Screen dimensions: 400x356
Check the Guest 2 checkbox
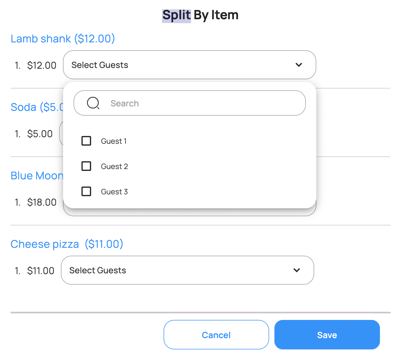(x=86, y=166)
